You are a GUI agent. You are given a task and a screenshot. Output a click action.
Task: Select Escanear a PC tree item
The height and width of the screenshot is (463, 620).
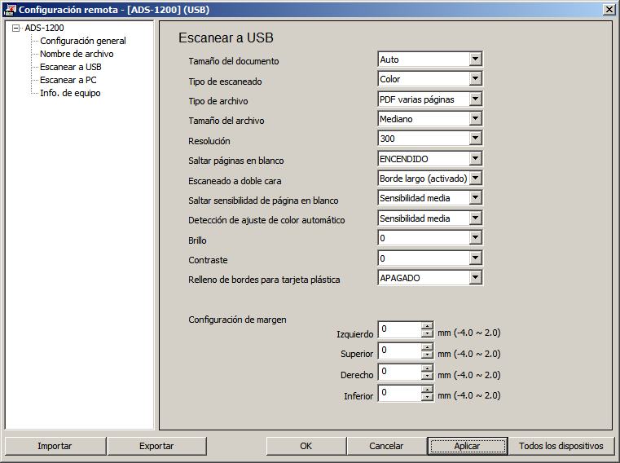click(68, 80)
